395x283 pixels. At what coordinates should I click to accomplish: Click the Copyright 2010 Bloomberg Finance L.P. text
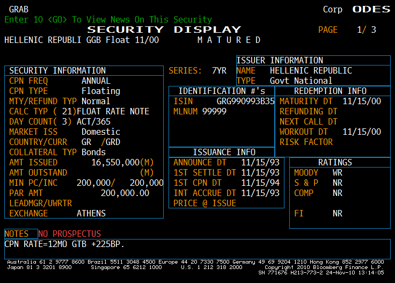(324, 267)
